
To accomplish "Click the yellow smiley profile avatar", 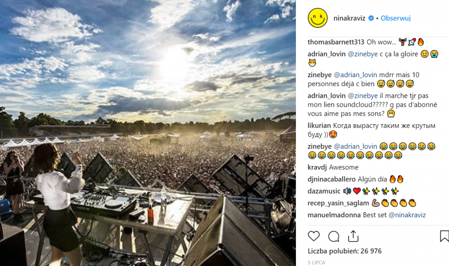I will (x=318, y=18).
